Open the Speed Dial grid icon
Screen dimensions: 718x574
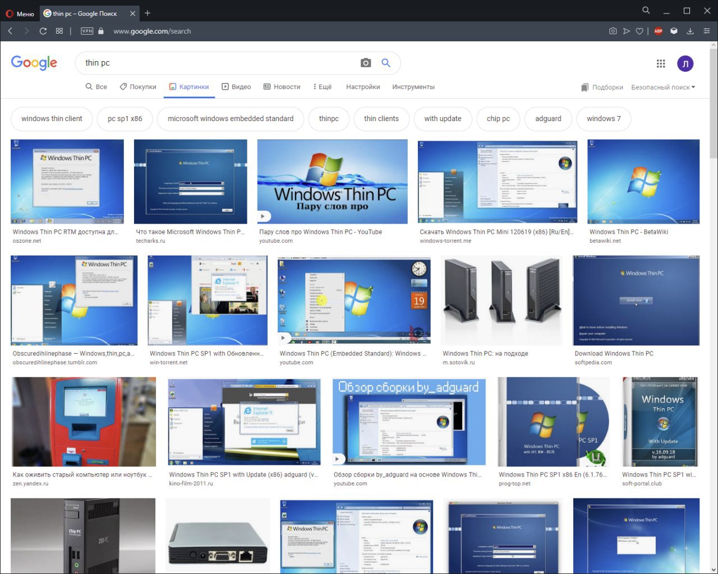click(x=59, y=31)
